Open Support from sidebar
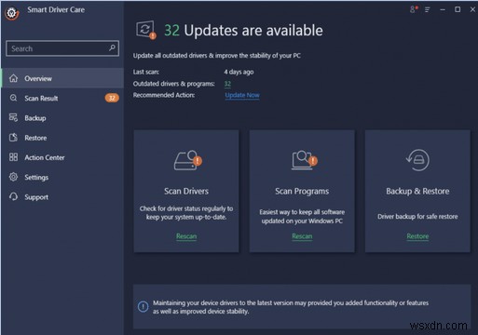Image resolution: width=478 pixels, height=335 pixels. [62, 197]
